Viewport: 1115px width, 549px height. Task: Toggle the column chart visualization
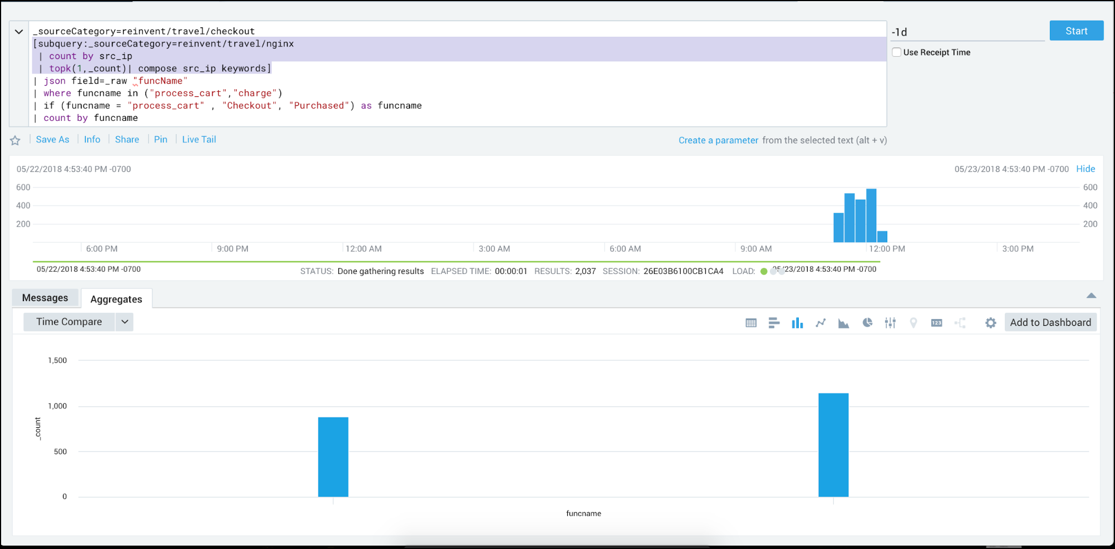pyautogui.click(x=797, y=322)
